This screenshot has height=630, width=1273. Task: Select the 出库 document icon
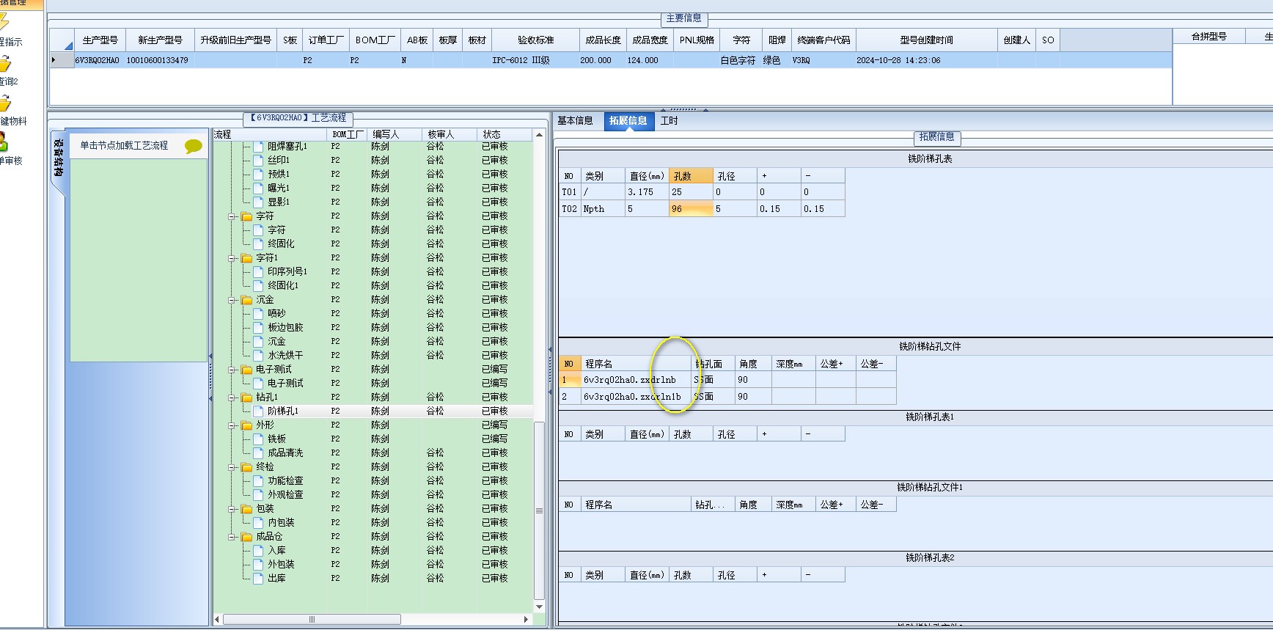pyautogui.click(x=258, y=578)
